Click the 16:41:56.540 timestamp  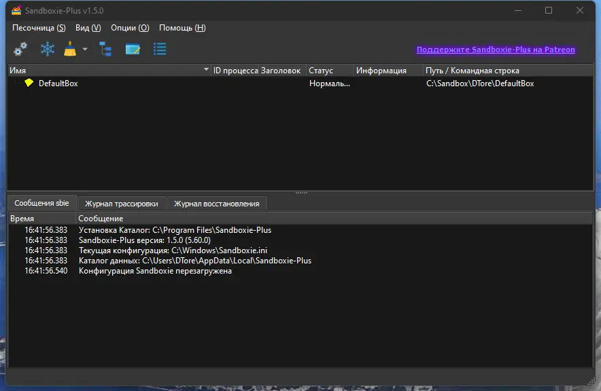coord(46,271)
